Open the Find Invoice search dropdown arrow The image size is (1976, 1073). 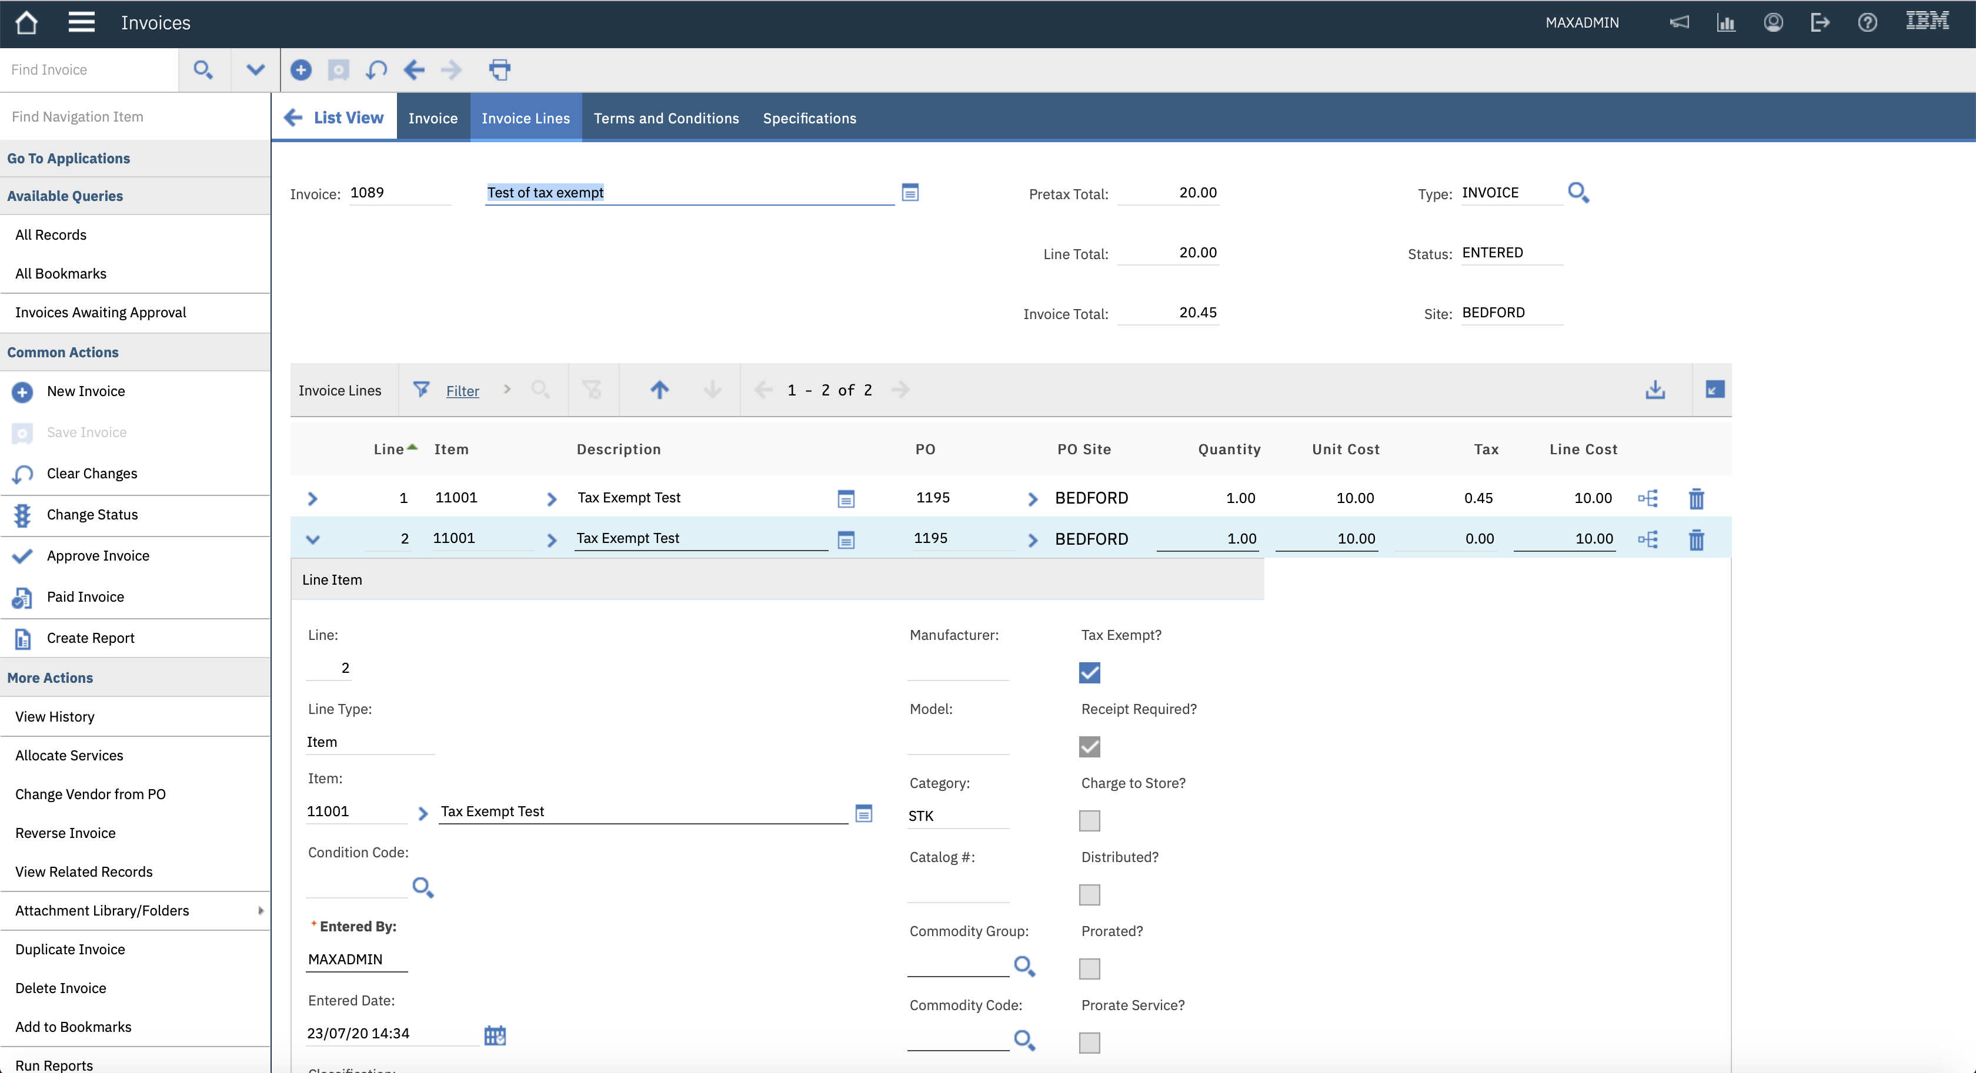(x=255, y=70)
